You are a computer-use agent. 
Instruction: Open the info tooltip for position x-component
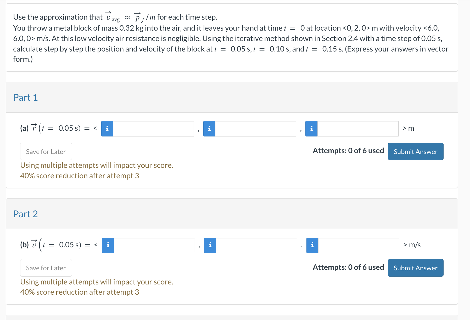coord(107,128)
